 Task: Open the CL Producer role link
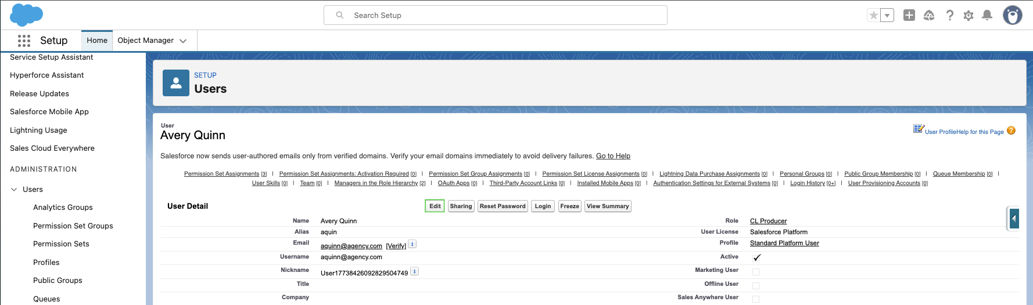pyautogui.click(x=768, y=221)
